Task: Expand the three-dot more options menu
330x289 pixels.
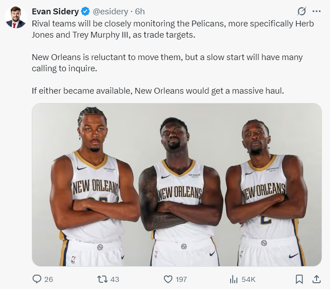Action: click(x=316, y=11)
